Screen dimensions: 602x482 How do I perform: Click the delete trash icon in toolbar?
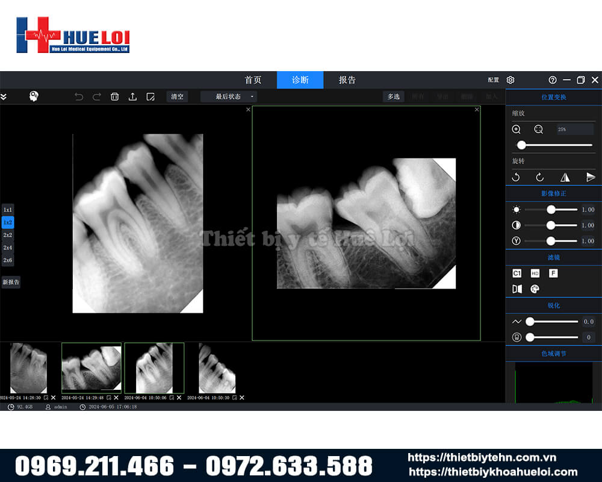(114, 96)
